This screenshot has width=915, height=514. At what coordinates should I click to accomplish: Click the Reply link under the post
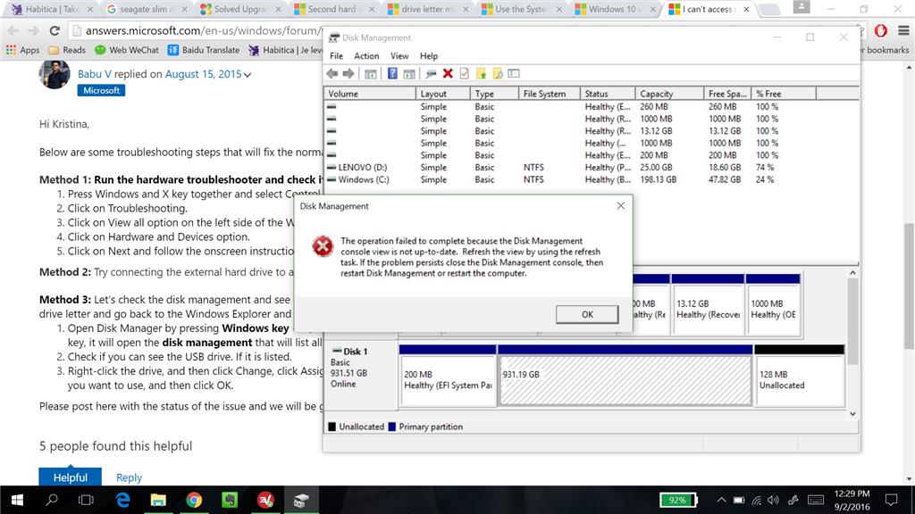129,477
